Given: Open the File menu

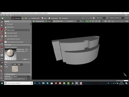Looking at the screenshot, I should [x=1, y=15].
